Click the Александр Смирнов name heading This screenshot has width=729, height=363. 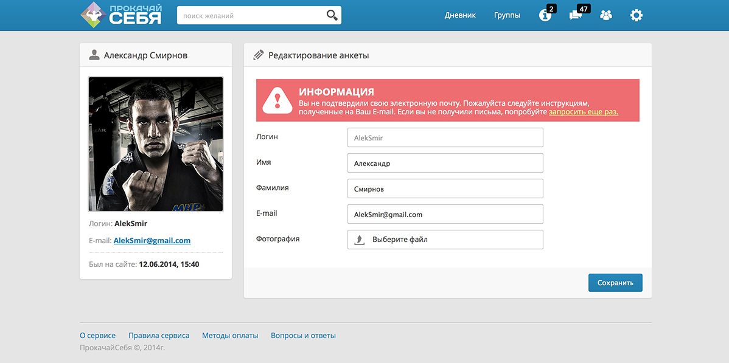(x=146, y=55)
